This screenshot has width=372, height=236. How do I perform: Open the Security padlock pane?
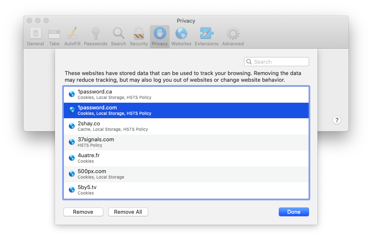[139, 37]
